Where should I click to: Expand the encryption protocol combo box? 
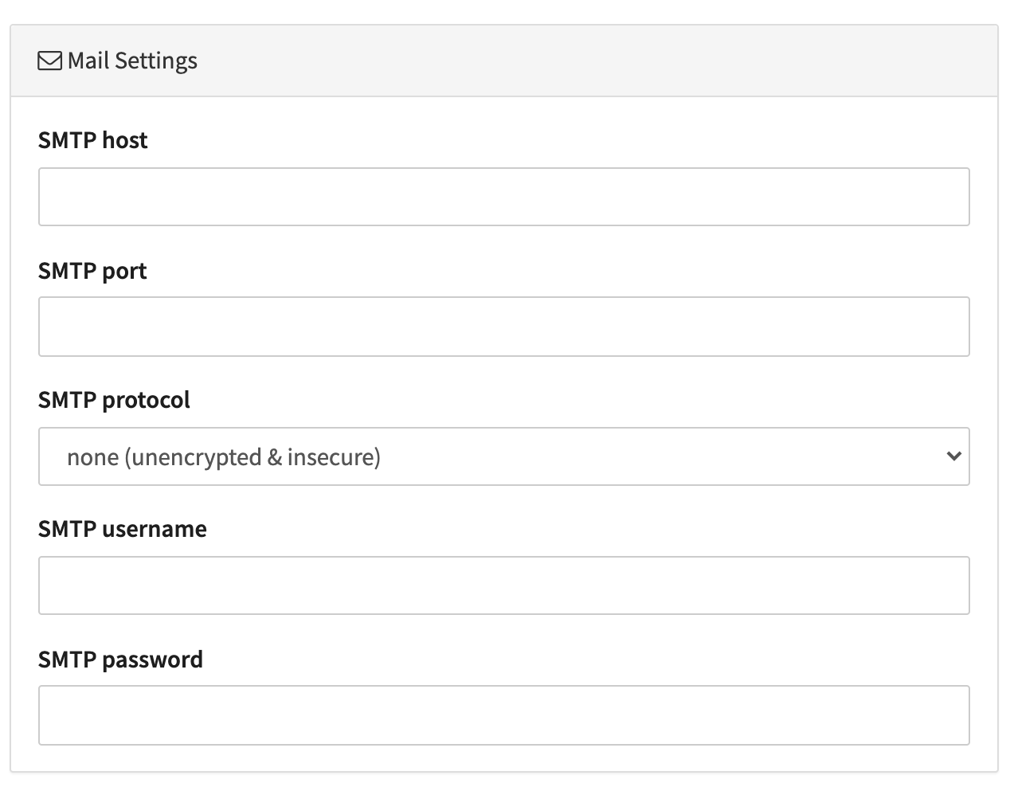coord(503,456)
